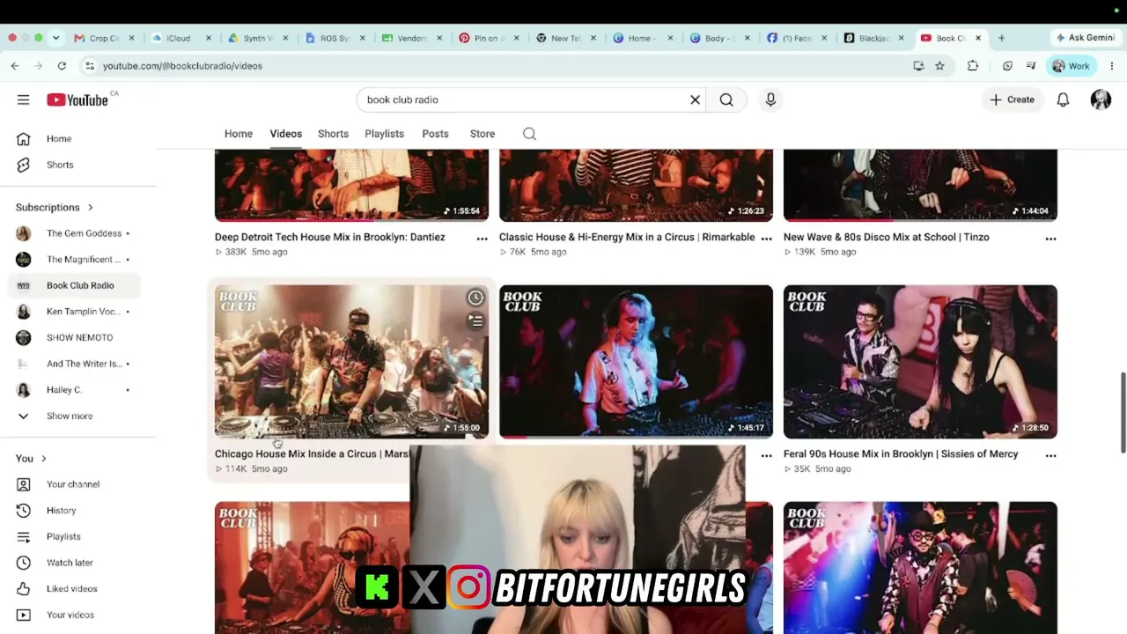Switch to the iCloud browser tab

tap(179, 38)
